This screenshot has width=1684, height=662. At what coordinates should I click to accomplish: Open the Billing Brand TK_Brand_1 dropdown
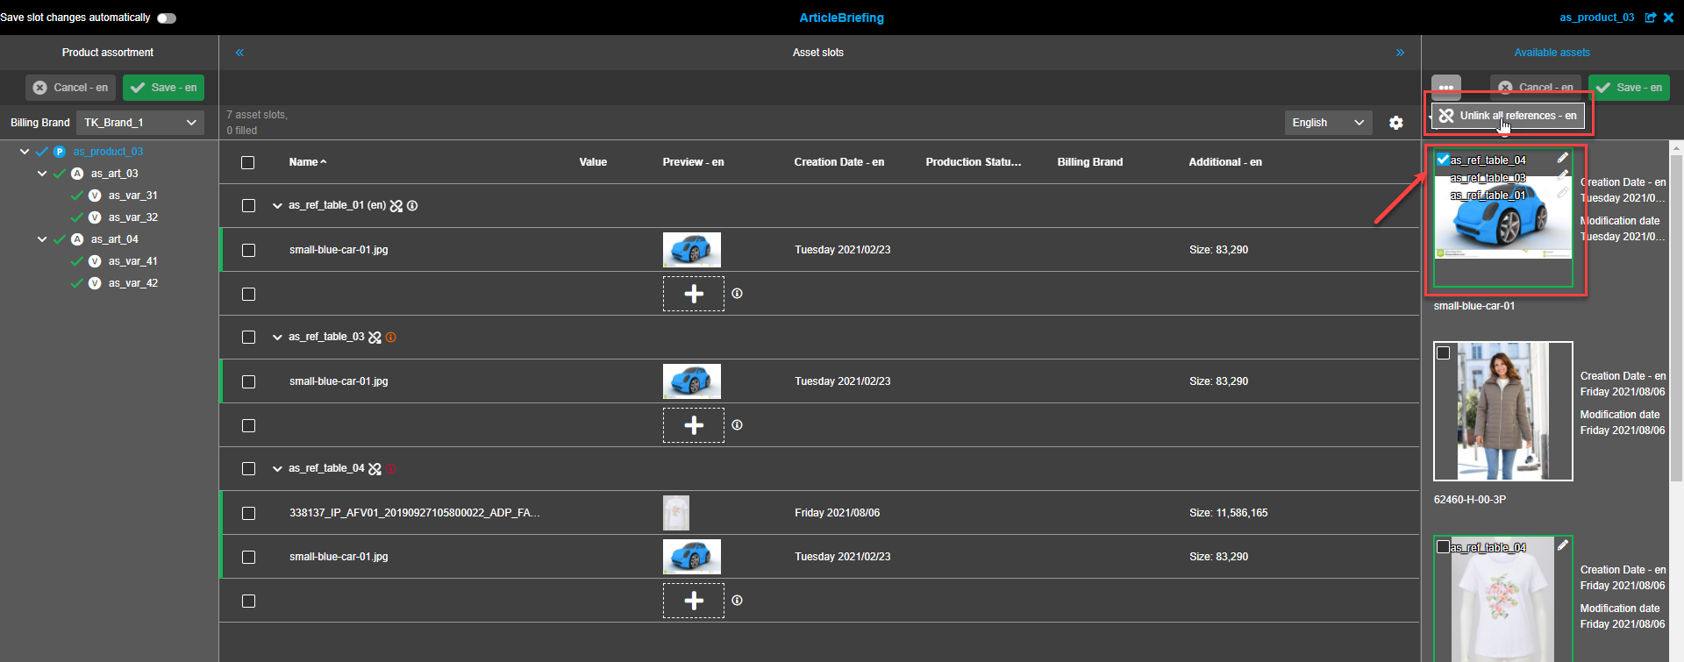click(140, 123)
